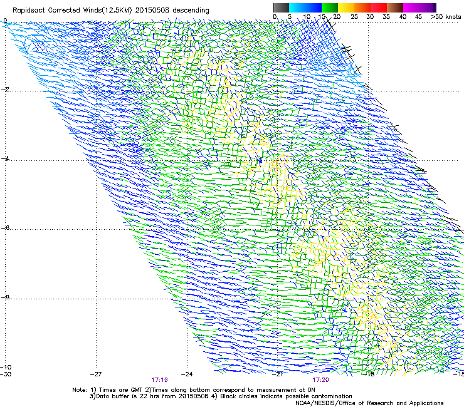Click the longitude label '-21'
The height and width of the screenshot is (407, 464).
pyautogui.click(x=277, y=374)
